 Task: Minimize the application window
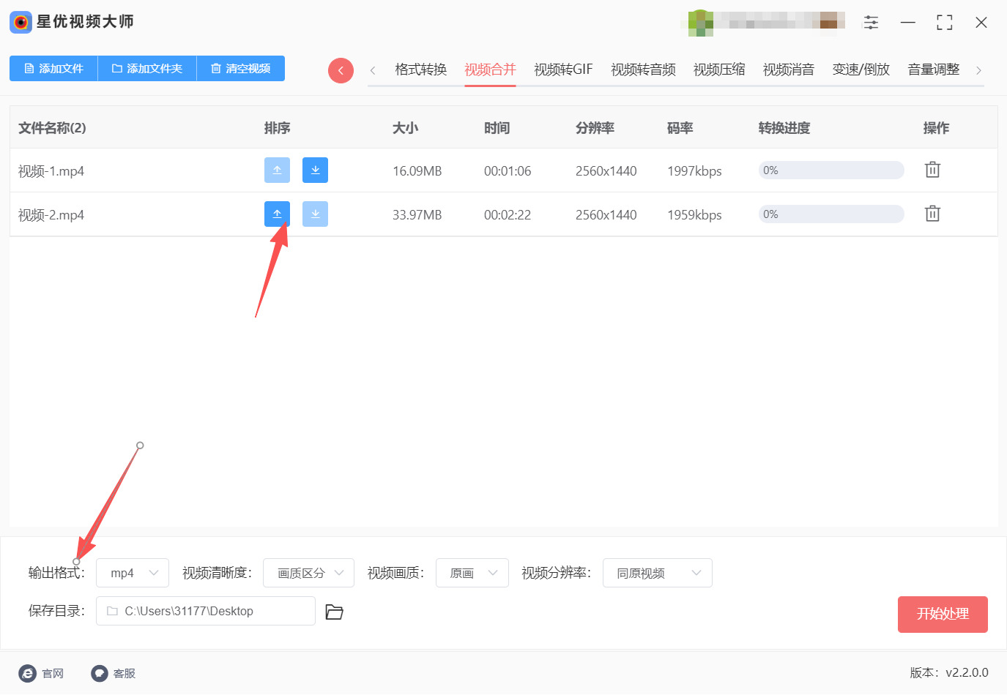pyautogui.click(x=908, y=23)
